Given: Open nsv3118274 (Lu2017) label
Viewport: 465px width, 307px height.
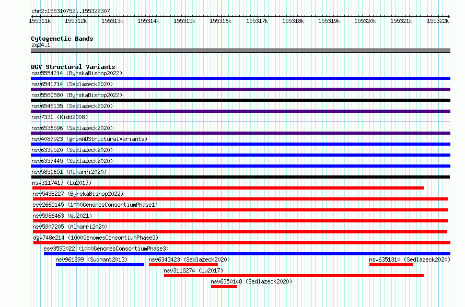Looking at the screenshot, I should (193, 270).
